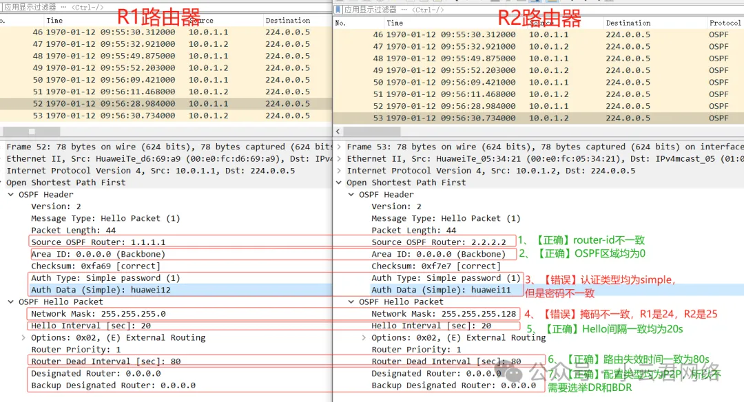
Task: Collapse the OSPF Header containing router 2.2.2.2
Action: (x=351, y=195)
